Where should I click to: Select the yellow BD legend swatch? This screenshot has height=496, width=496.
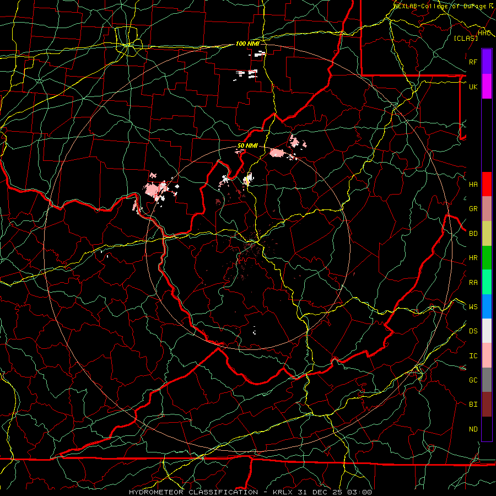pos(487,233)
